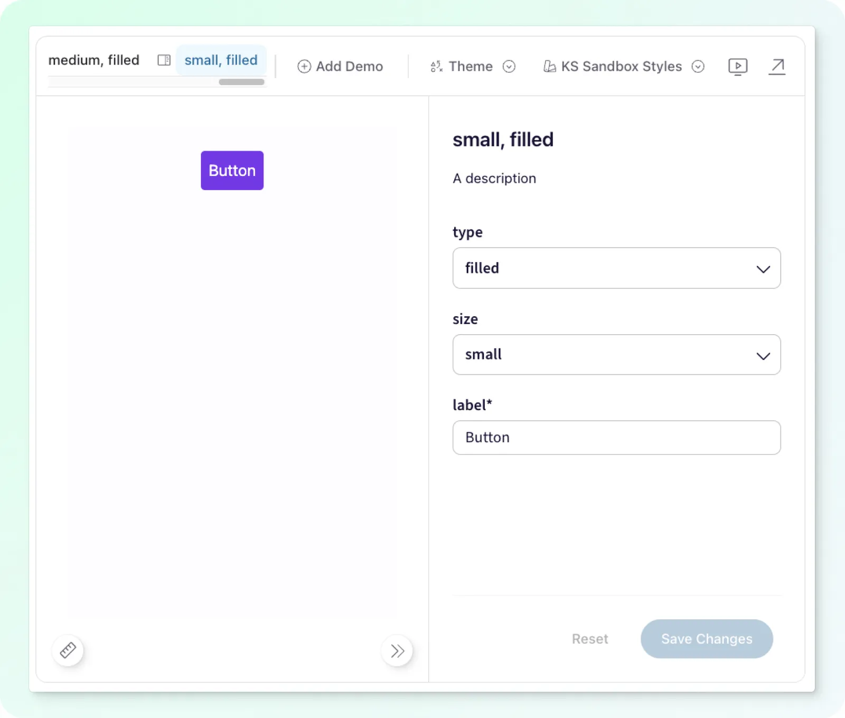Open the Theme dropdown chevron
This screenshot has height=718, width=845.
509,67
